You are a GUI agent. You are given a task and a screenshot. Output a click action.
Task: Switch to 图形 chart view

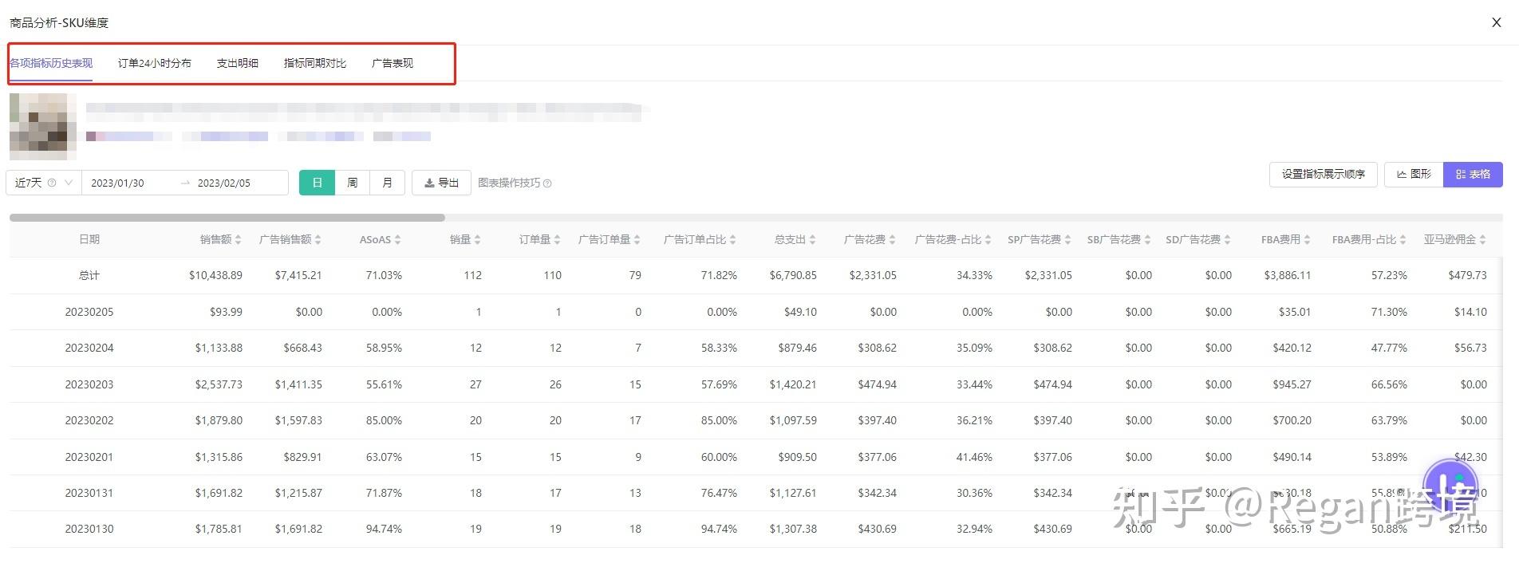[1414, 174]
